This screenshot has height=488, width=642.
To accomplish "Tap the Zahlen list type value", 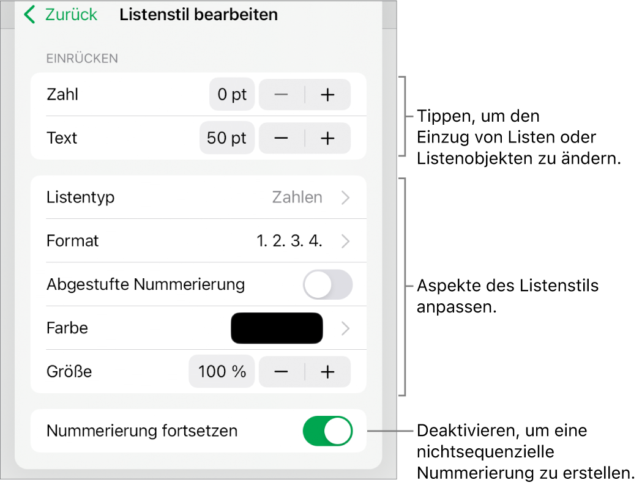I will (297, 198).
